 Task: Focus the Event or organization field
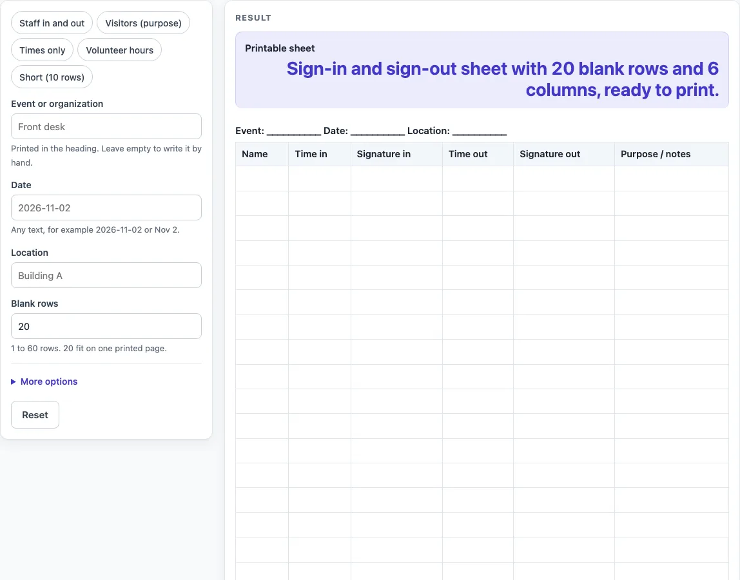tap(106, 126)
